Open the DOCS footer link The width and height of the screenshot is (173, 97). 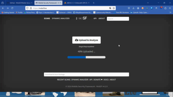coord(106,80)
